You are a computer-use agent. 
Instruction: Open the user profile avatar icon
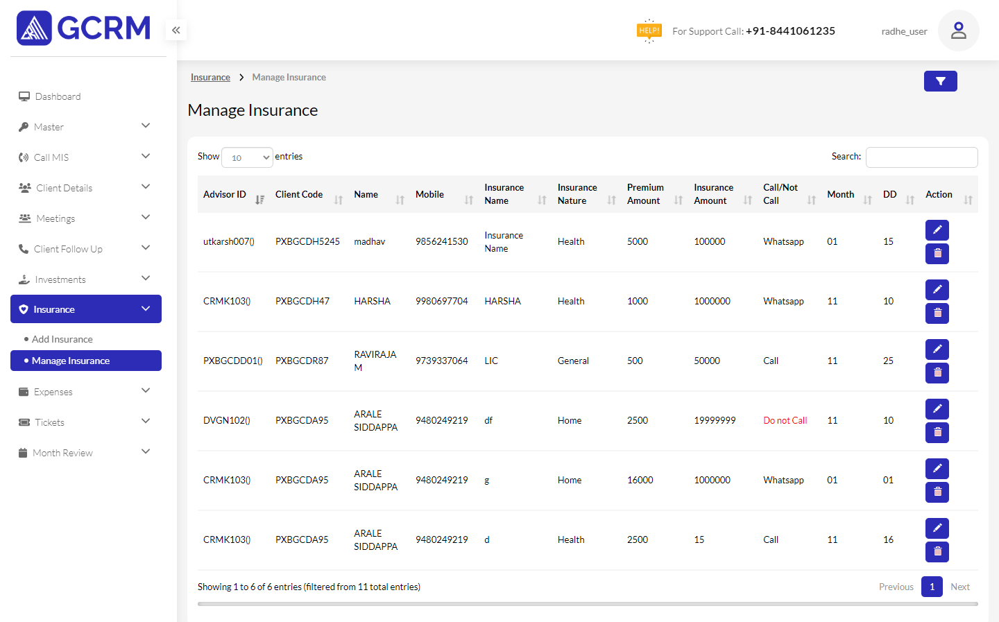pos(958,31)
